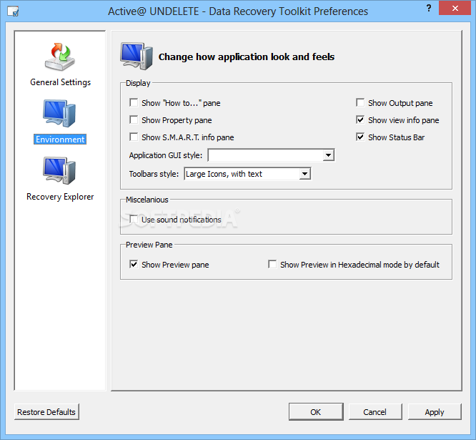Confirm with the OK button
476x440 pixels.
tap(316, 412)
